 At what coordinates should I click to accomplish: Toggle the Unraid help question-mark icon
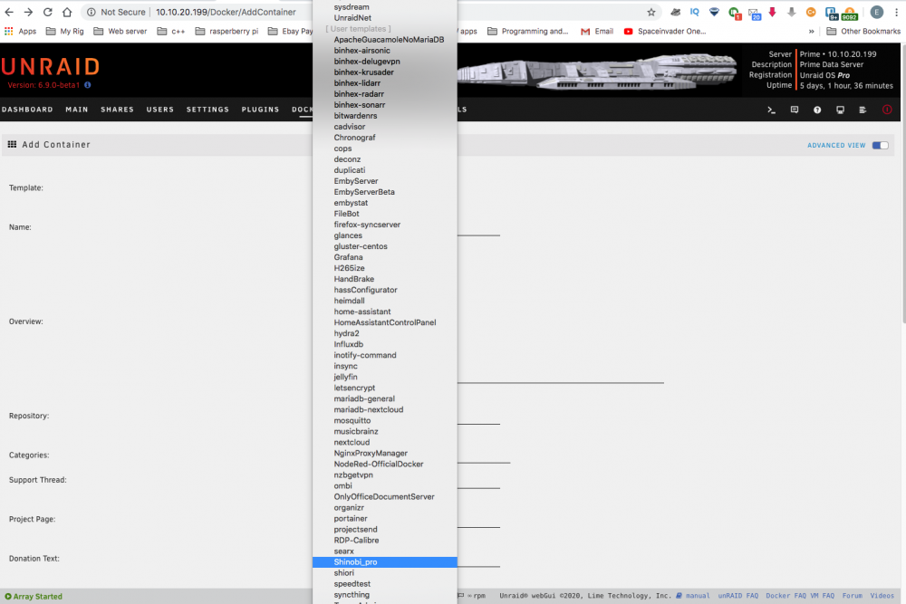pos(817,110)
